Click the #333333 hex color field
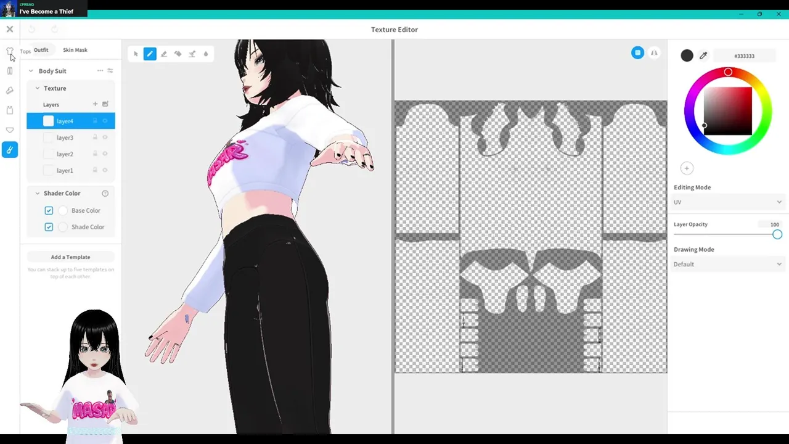This screenshot has height=444, width=789. 744,56
